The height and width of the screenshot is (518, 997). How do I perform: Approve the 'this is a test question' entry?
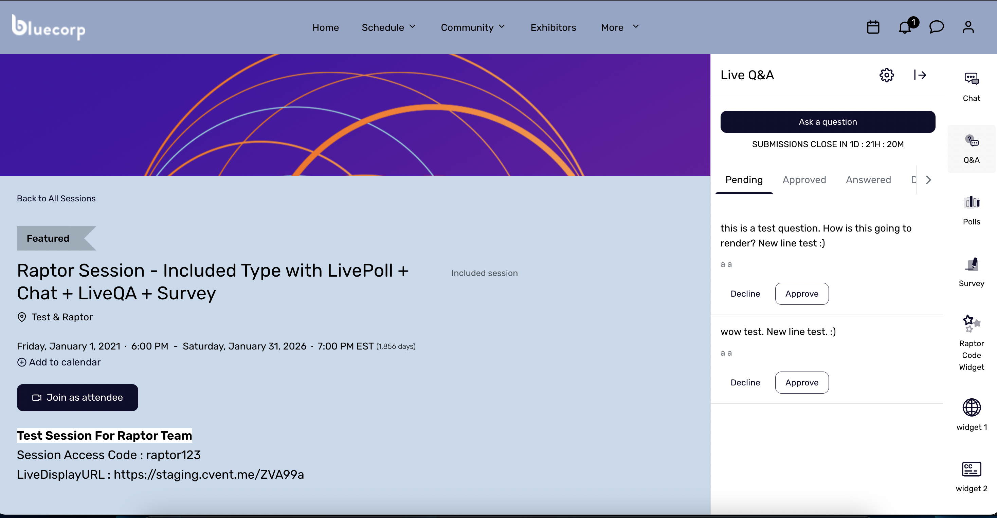(802, 294)
